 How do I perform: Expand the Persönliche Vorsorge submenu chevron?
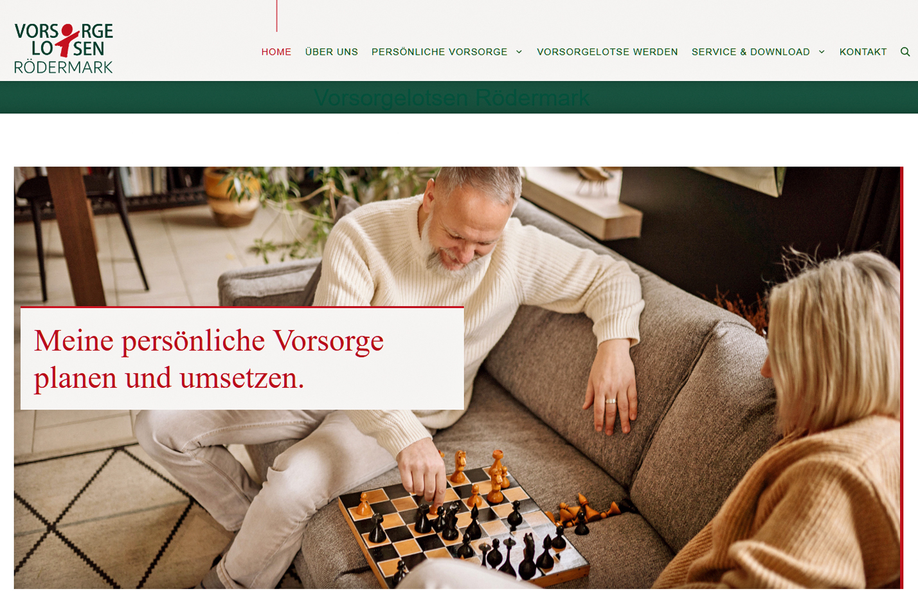(x=519, y=51)
